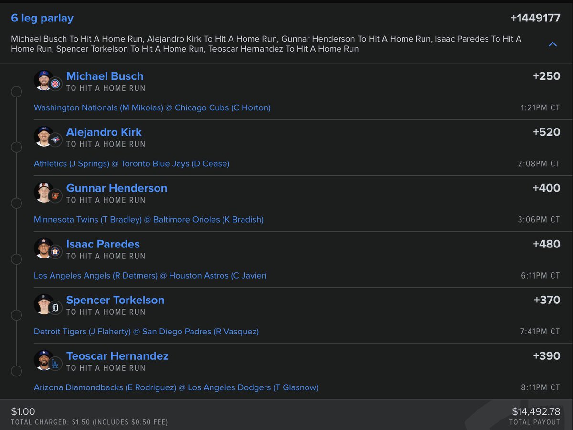The height and width of the screenshot is (430, 573).
Task: Click the 2:08PM CT game time
Action: [539, 164]
